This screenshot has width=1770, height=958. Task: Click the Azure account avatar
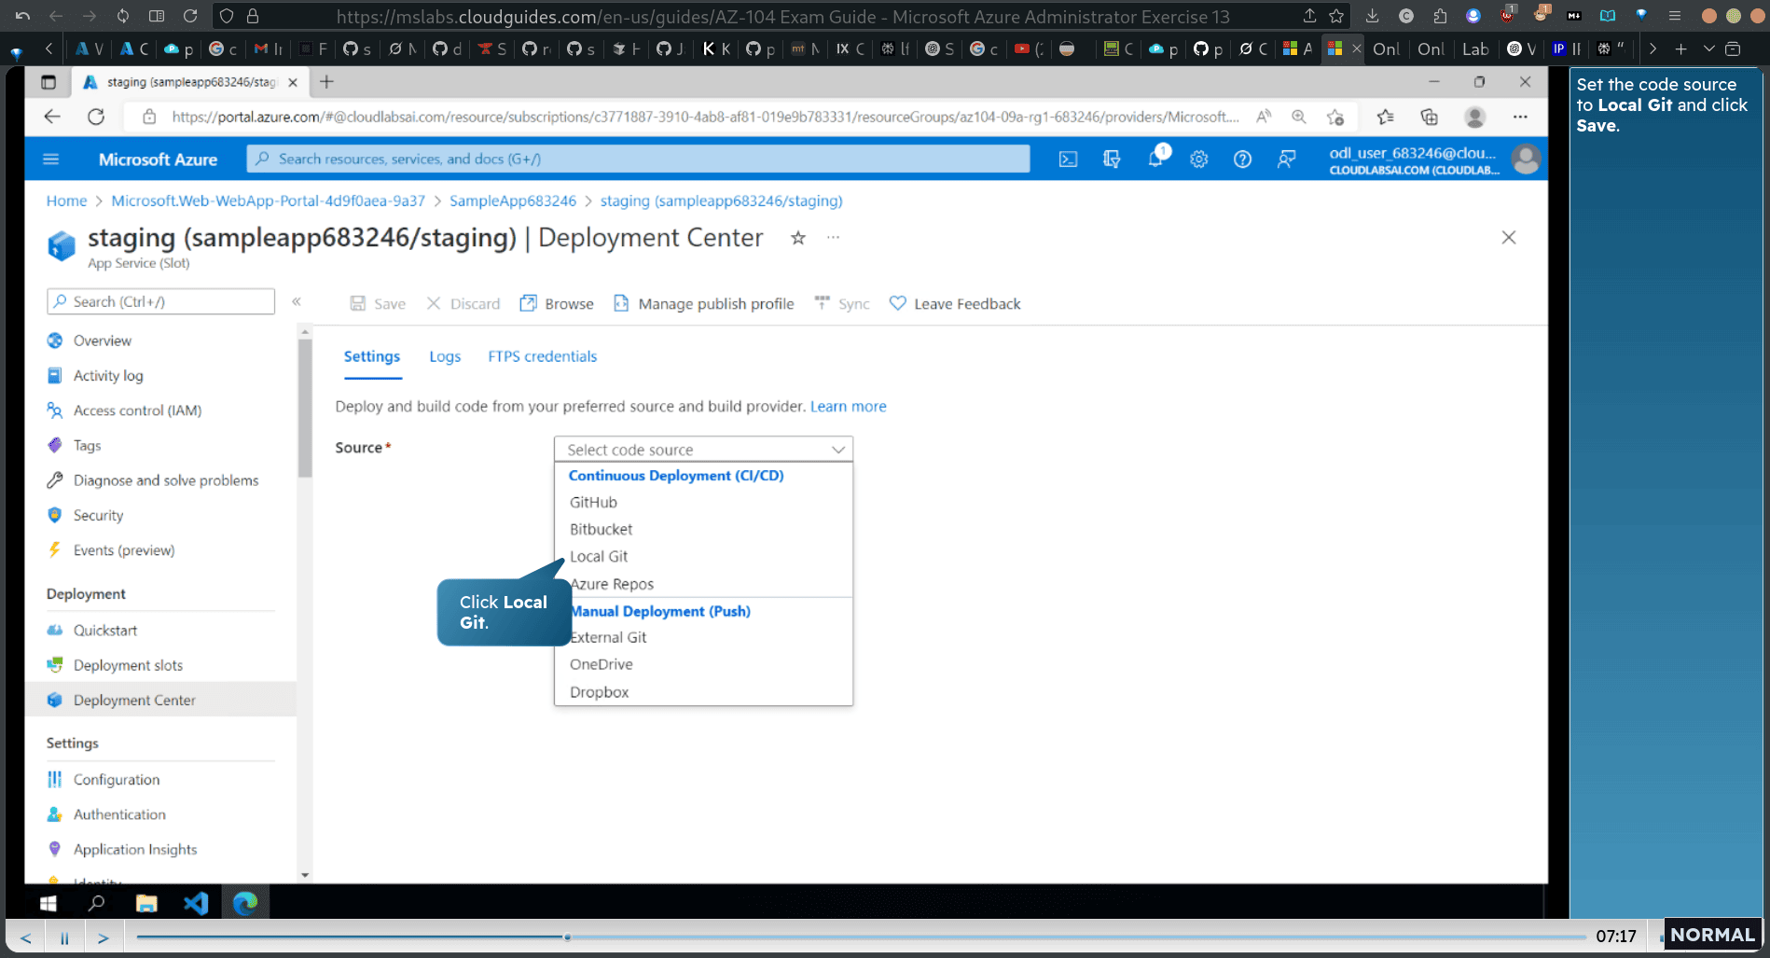click(x=1526, y=160)
